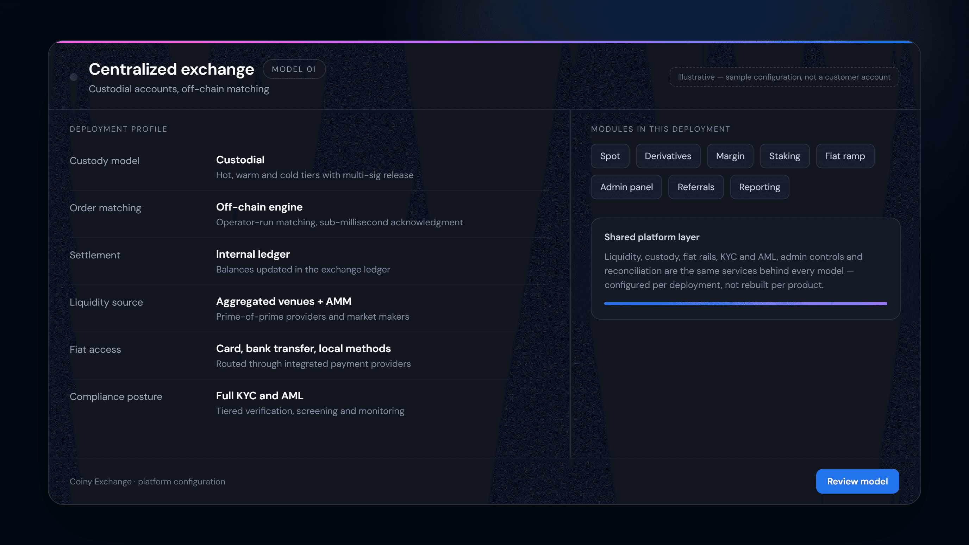Click 'Coiny Exchange · platform configuration' footer text

(148, 481)
